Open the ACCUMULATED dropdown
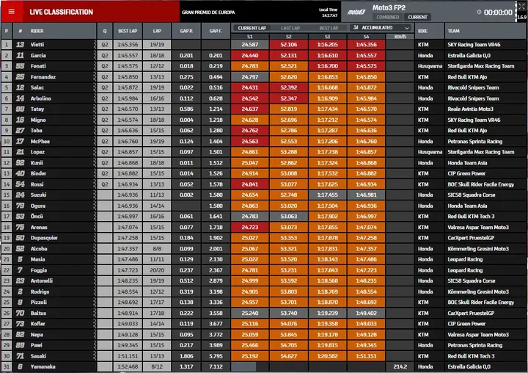Screen dimensions: 528x373 (381, 28)
